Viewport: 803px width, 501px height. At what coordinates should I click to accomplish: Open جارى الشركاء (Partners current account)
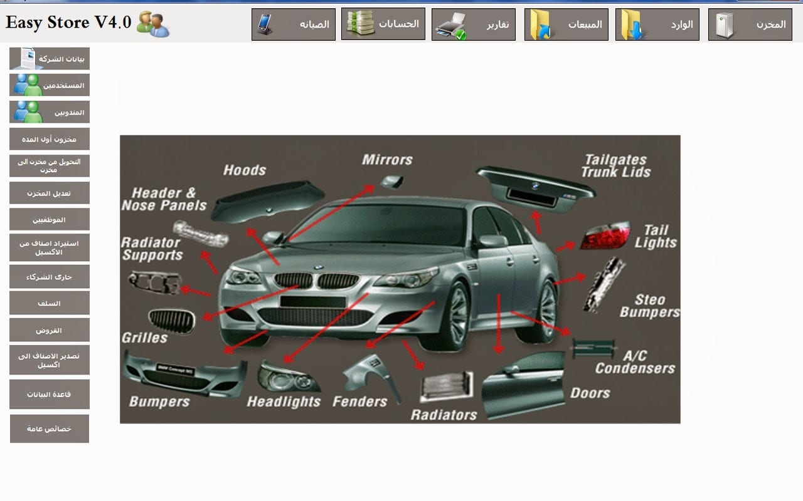pyautogui.click(x=50, y=276)
